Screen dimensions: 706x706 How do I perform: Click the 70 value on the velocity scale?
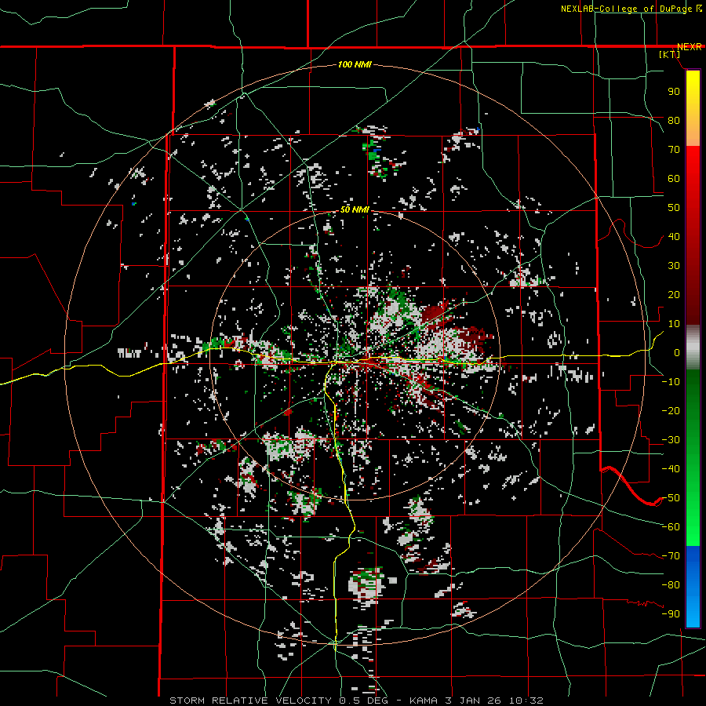(674, 150)
